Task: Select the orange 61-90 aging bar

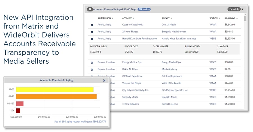Action: pos(56,97)
